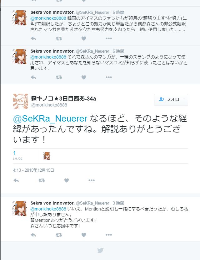The width and height of the screenshot is (200, 260).
Task: Retweet the last Sekra tweet mentioning Mention
Action: click(x=59, y=235)
